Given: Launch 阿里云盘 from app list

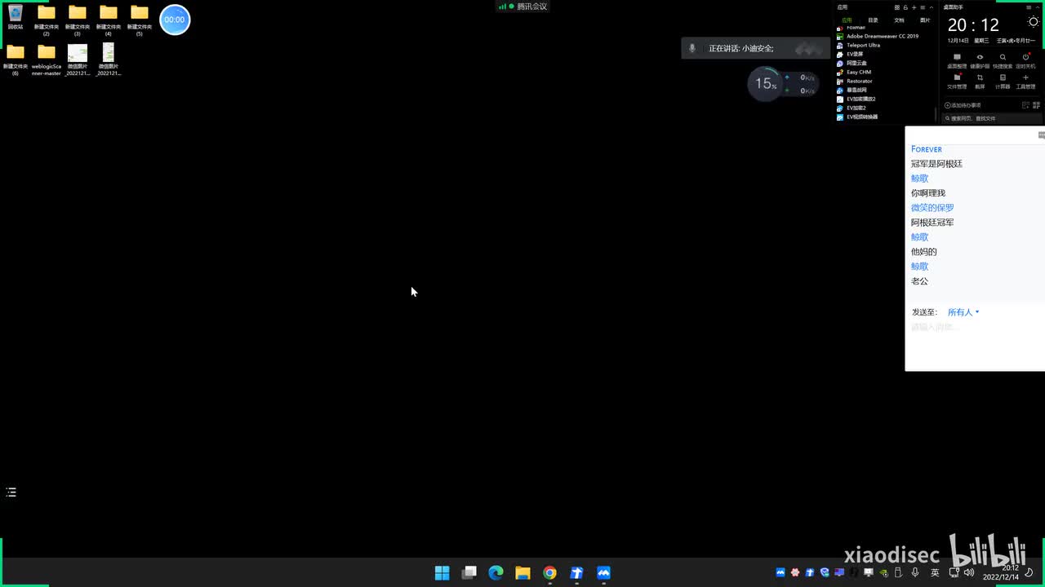Looking at the screenshot, I should click(852, 63).
